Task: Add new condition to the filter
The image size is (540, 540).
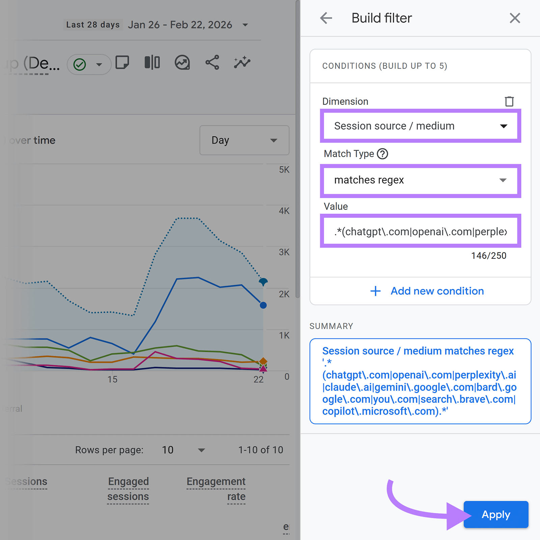Action: click(x=428, y=291)
